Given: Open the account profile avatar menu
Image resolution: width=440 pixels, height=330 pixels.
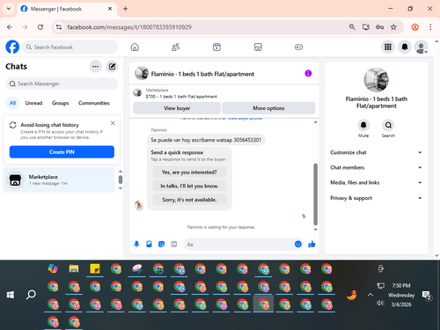Looking at the screenshot, I should click(x=421, y=47).
